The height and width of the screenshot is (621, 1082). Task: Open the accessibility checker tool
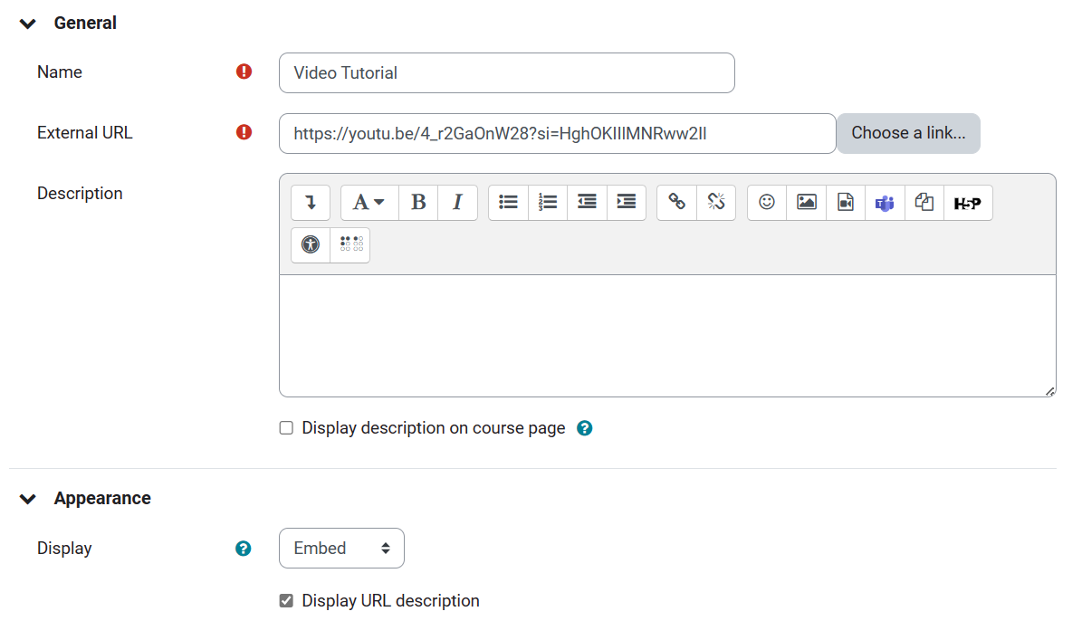pyautogui.click(x=311, y=244)
